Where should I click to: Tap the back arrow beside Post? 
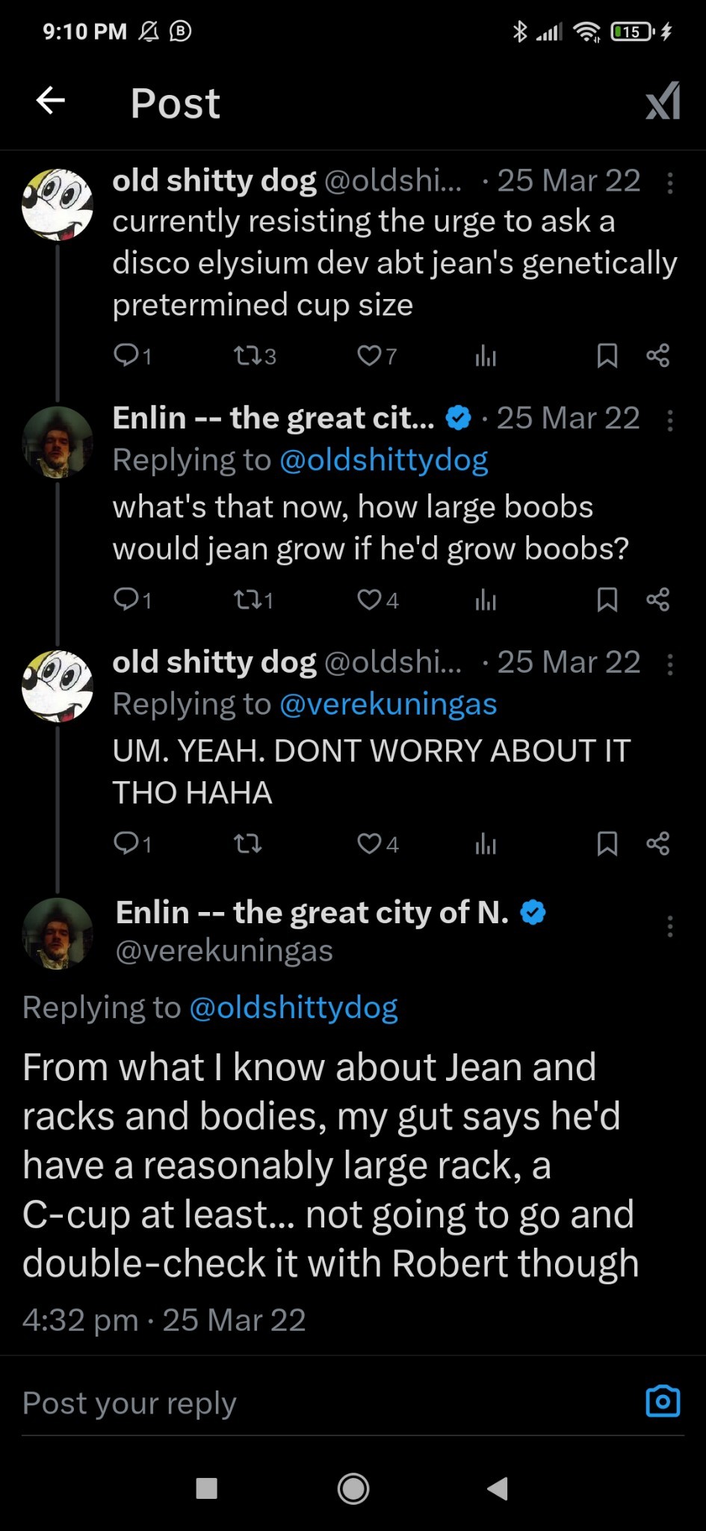pyautogui.click(x=51, y=101)
